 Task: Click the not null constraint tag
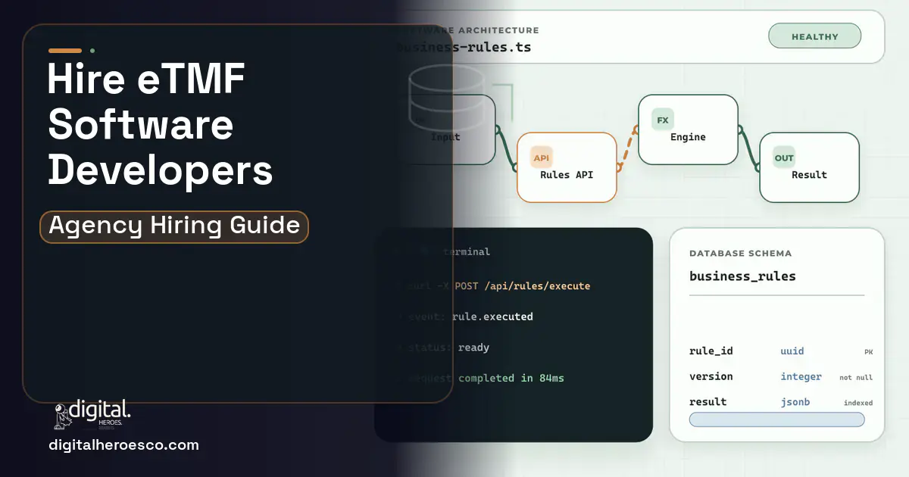(x=856, y=377)
